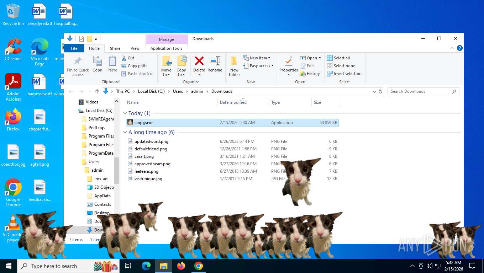Click the Task View taskbar icon
This screenshot has width=484, height=273.
tap(128, 266)
